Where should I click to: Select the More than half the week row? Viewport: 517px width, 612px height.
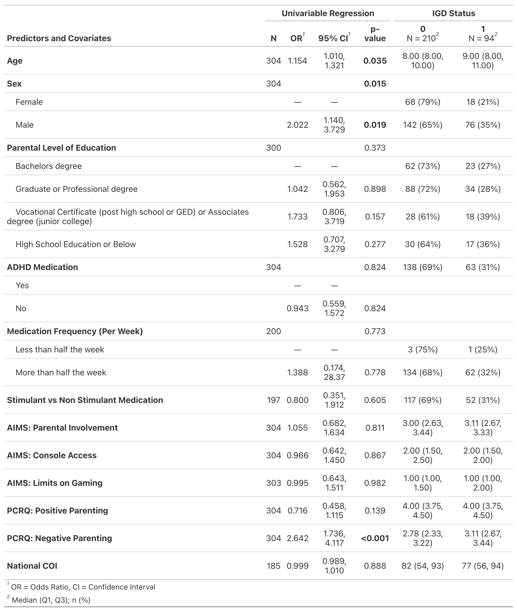[x=61, y=372]
